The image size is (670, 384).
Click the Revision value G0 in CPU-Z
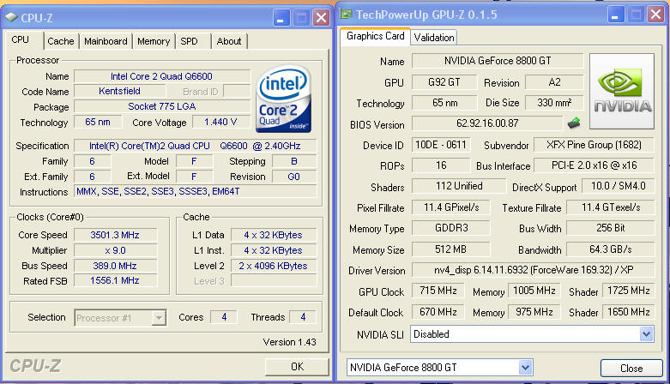[294, 177]
